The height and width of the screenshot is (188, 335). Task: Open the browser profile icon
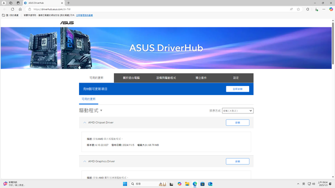tap(4, 3)
